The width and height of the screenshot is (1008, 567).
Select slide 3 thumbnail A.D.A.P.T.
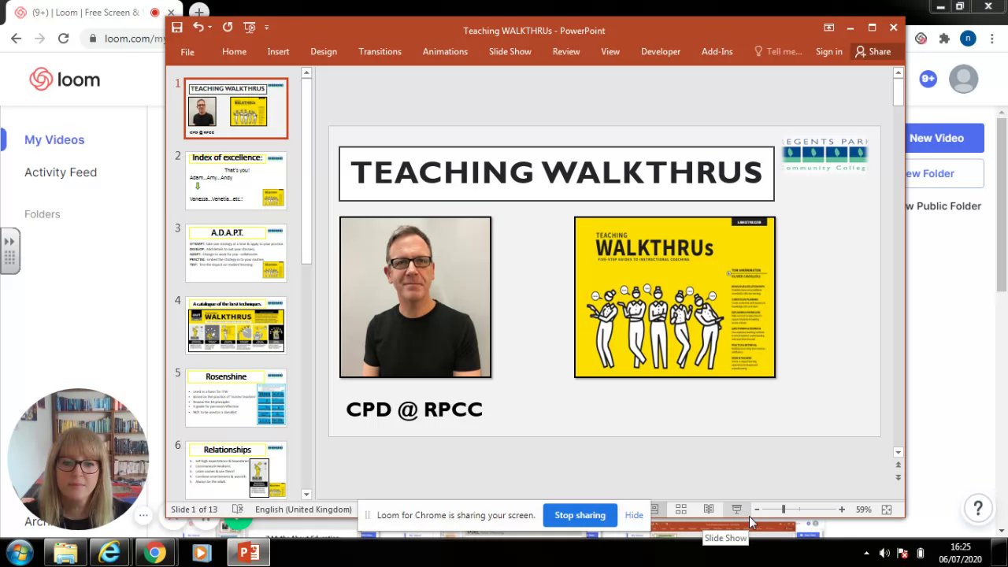click(x=236, y=253)
